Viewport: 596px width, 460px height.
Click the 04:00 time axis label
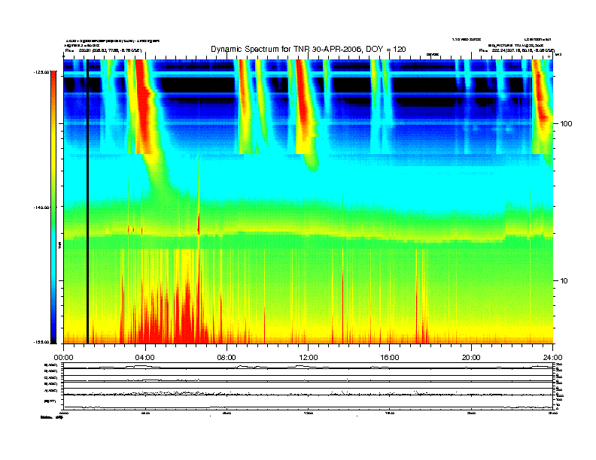(x=145, y=358)
